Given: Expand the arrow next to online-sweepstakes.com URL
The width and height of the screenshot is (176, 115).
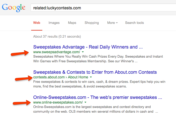Looking at the screenshot, I should pos(86,102).
